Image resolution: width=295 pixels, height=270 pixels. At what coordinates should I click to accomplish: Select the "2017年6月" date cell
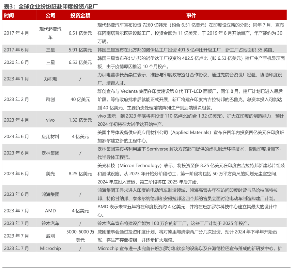click(x=16, y=50)
